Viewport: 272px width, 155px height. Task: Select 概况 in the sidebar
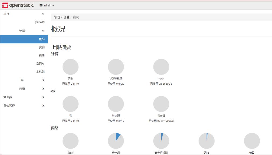click(41, 39)
